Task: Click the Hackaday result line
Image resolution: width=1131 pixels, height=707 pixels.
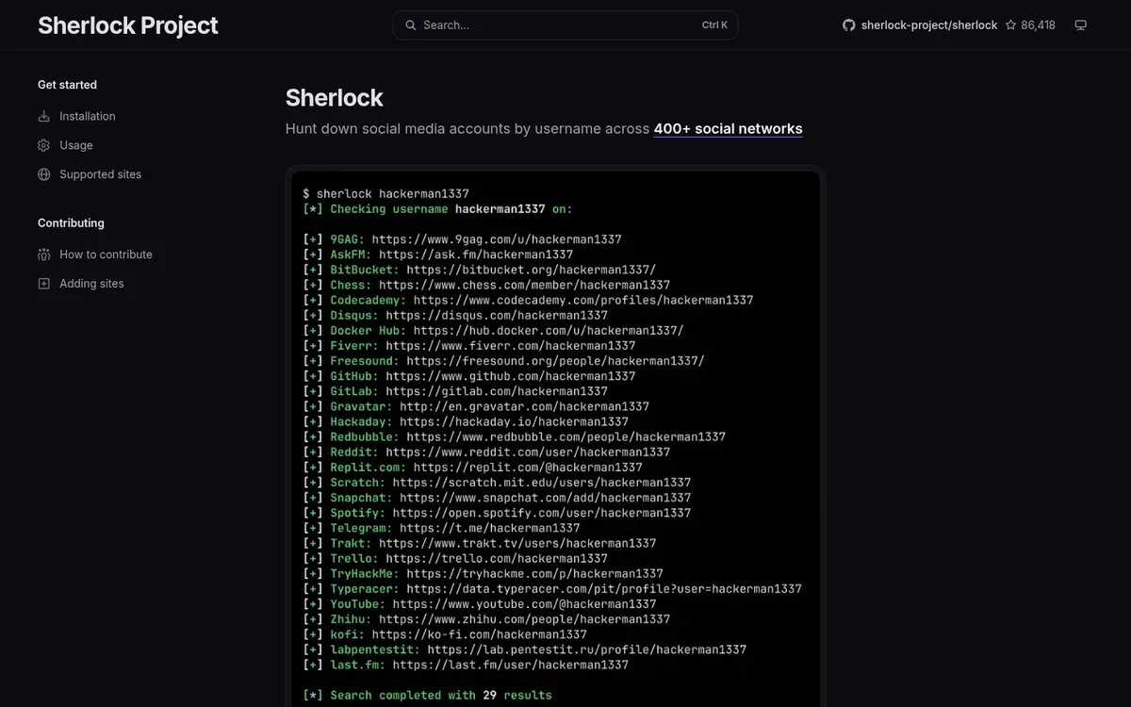Action: (x=466, y=421)
